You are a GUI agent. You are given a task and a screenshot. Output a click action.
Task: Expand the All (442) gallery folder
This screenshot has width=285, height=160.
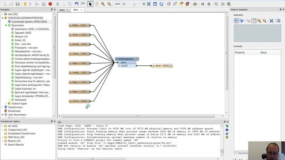[x=3, y=126]
